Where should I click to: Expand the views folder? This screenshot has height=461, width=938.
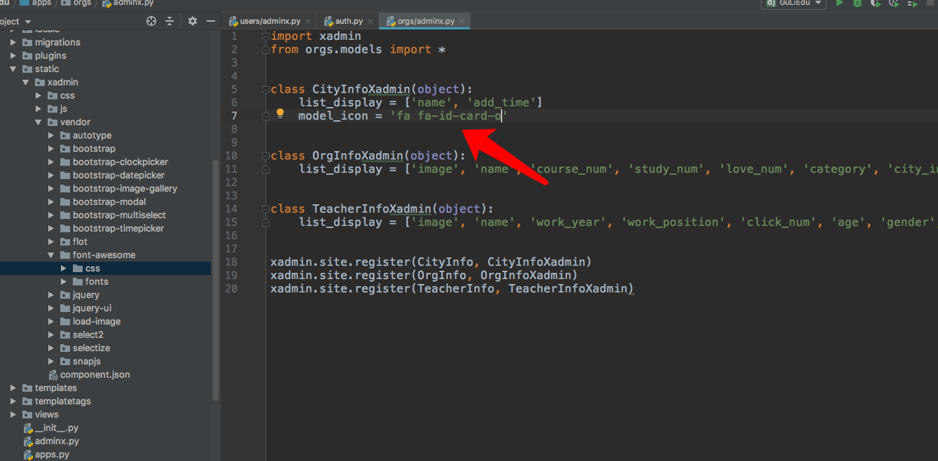[13, 415]
